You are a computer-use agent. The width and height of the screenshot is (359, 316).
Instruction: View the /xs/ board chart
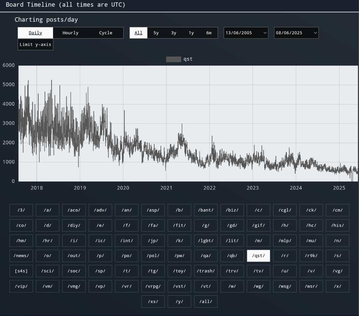pyautogui.click(x=153, y=302)
